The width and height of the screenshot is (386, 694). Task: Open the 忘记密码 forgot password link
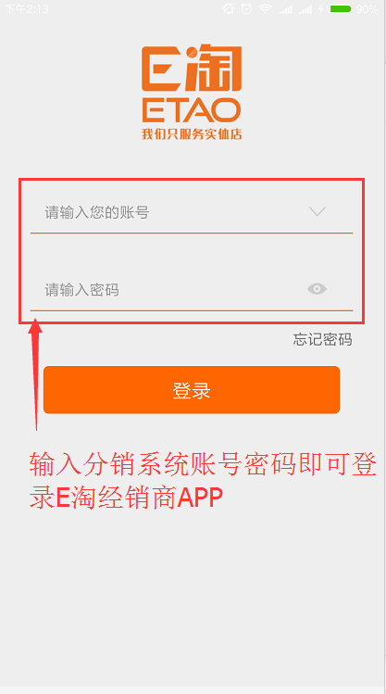coord(322,339)
